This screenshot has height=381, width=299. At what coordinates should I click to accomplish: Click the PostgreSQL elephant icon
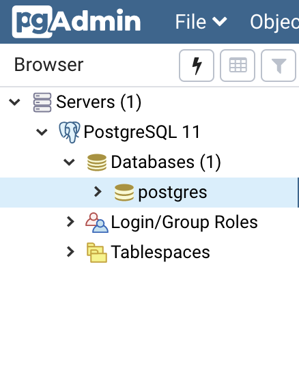click(x=70, y=132)
